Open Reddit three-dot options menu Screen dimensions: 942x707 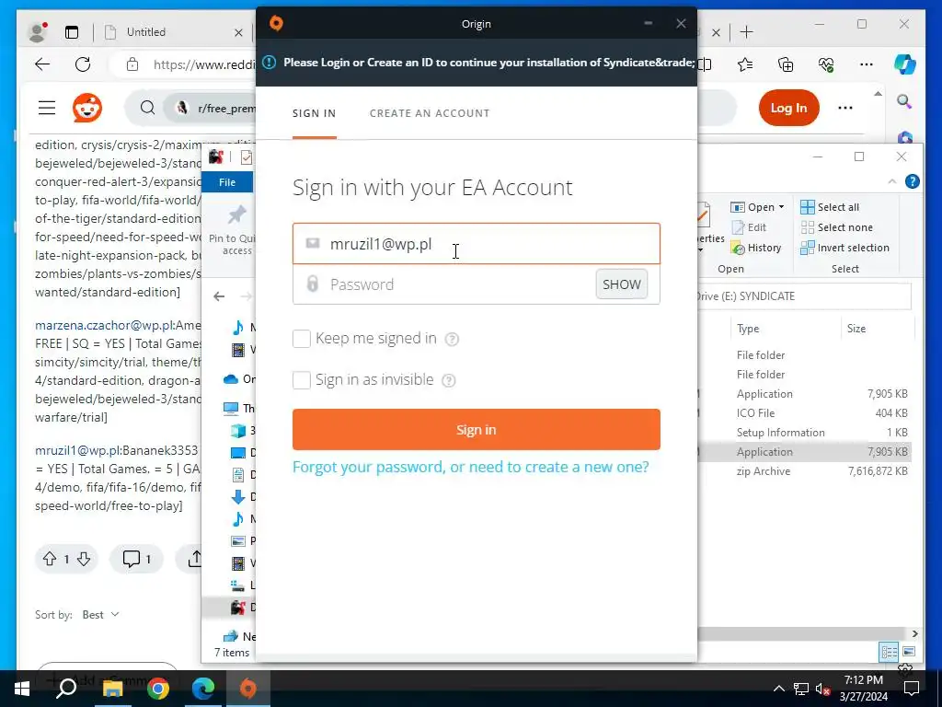[845, 108]
